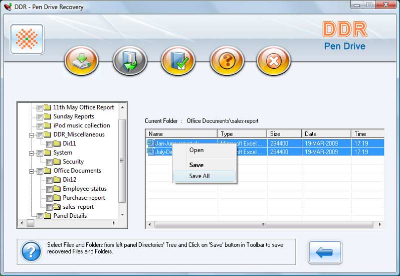Sort file list by Name column header

[181, 134]
